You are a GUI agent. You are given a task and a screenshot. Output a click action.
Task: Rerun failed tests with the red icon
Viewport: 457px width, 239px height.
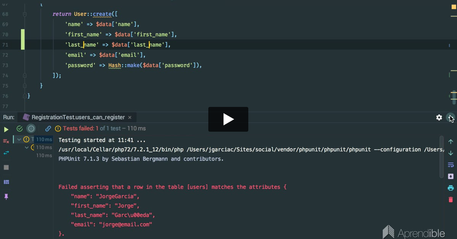pyautogui.click(x=6, y=140)
